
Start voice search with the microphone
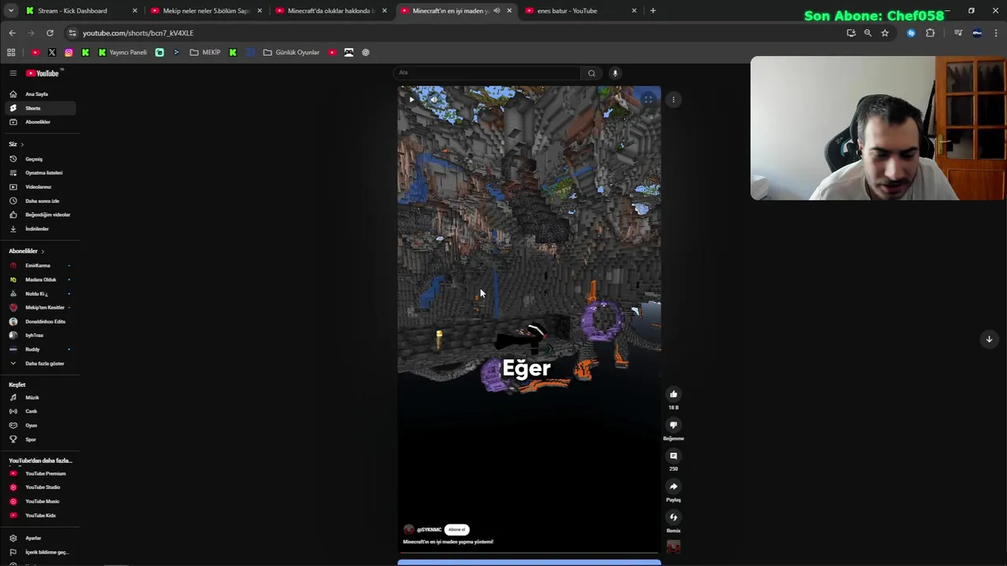point(615,73)
